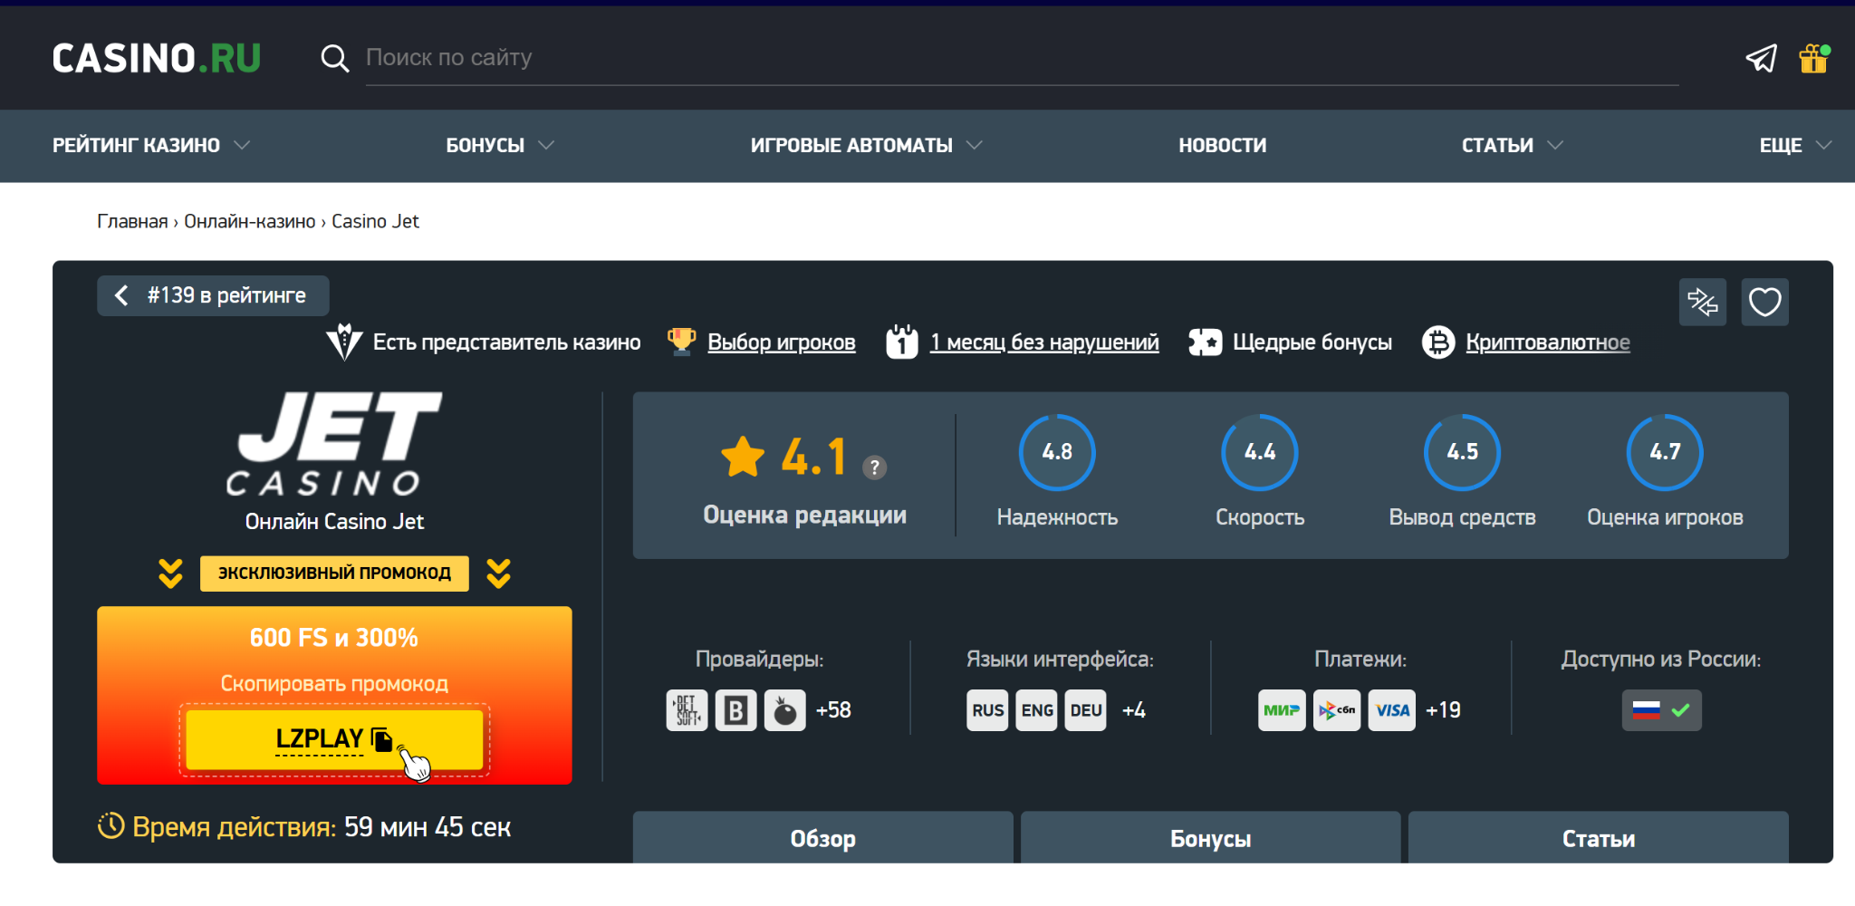The image size is (1855, 906).
Task: Click the Есть представитель казино text
Action: [x=506, y=342]
